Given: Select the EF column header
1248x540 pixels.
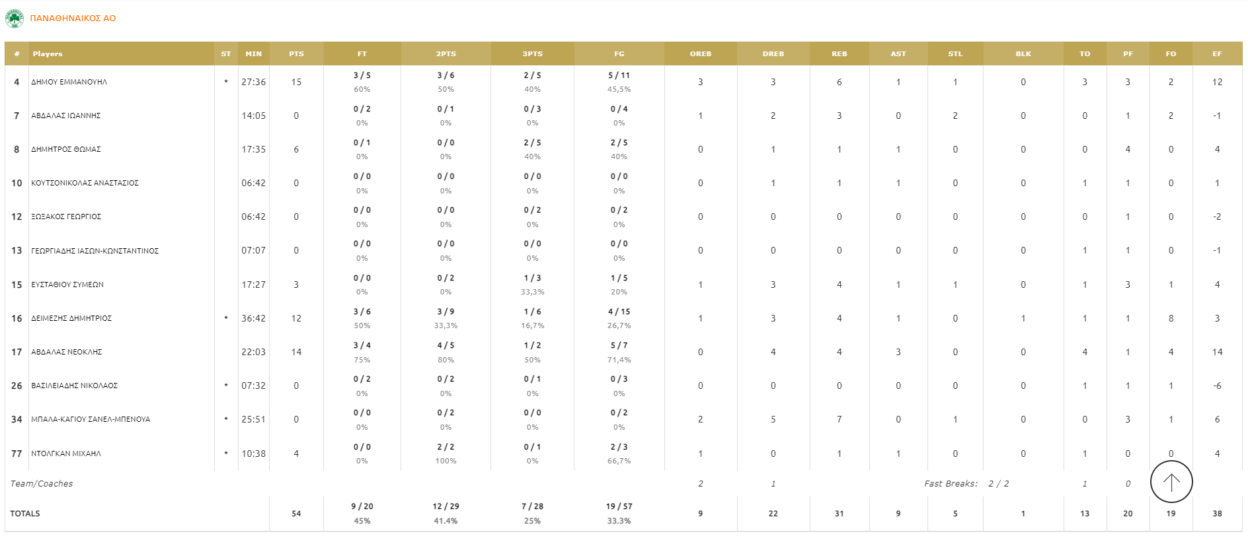Looking at the screenshot, I should [x=1216, y=54].
